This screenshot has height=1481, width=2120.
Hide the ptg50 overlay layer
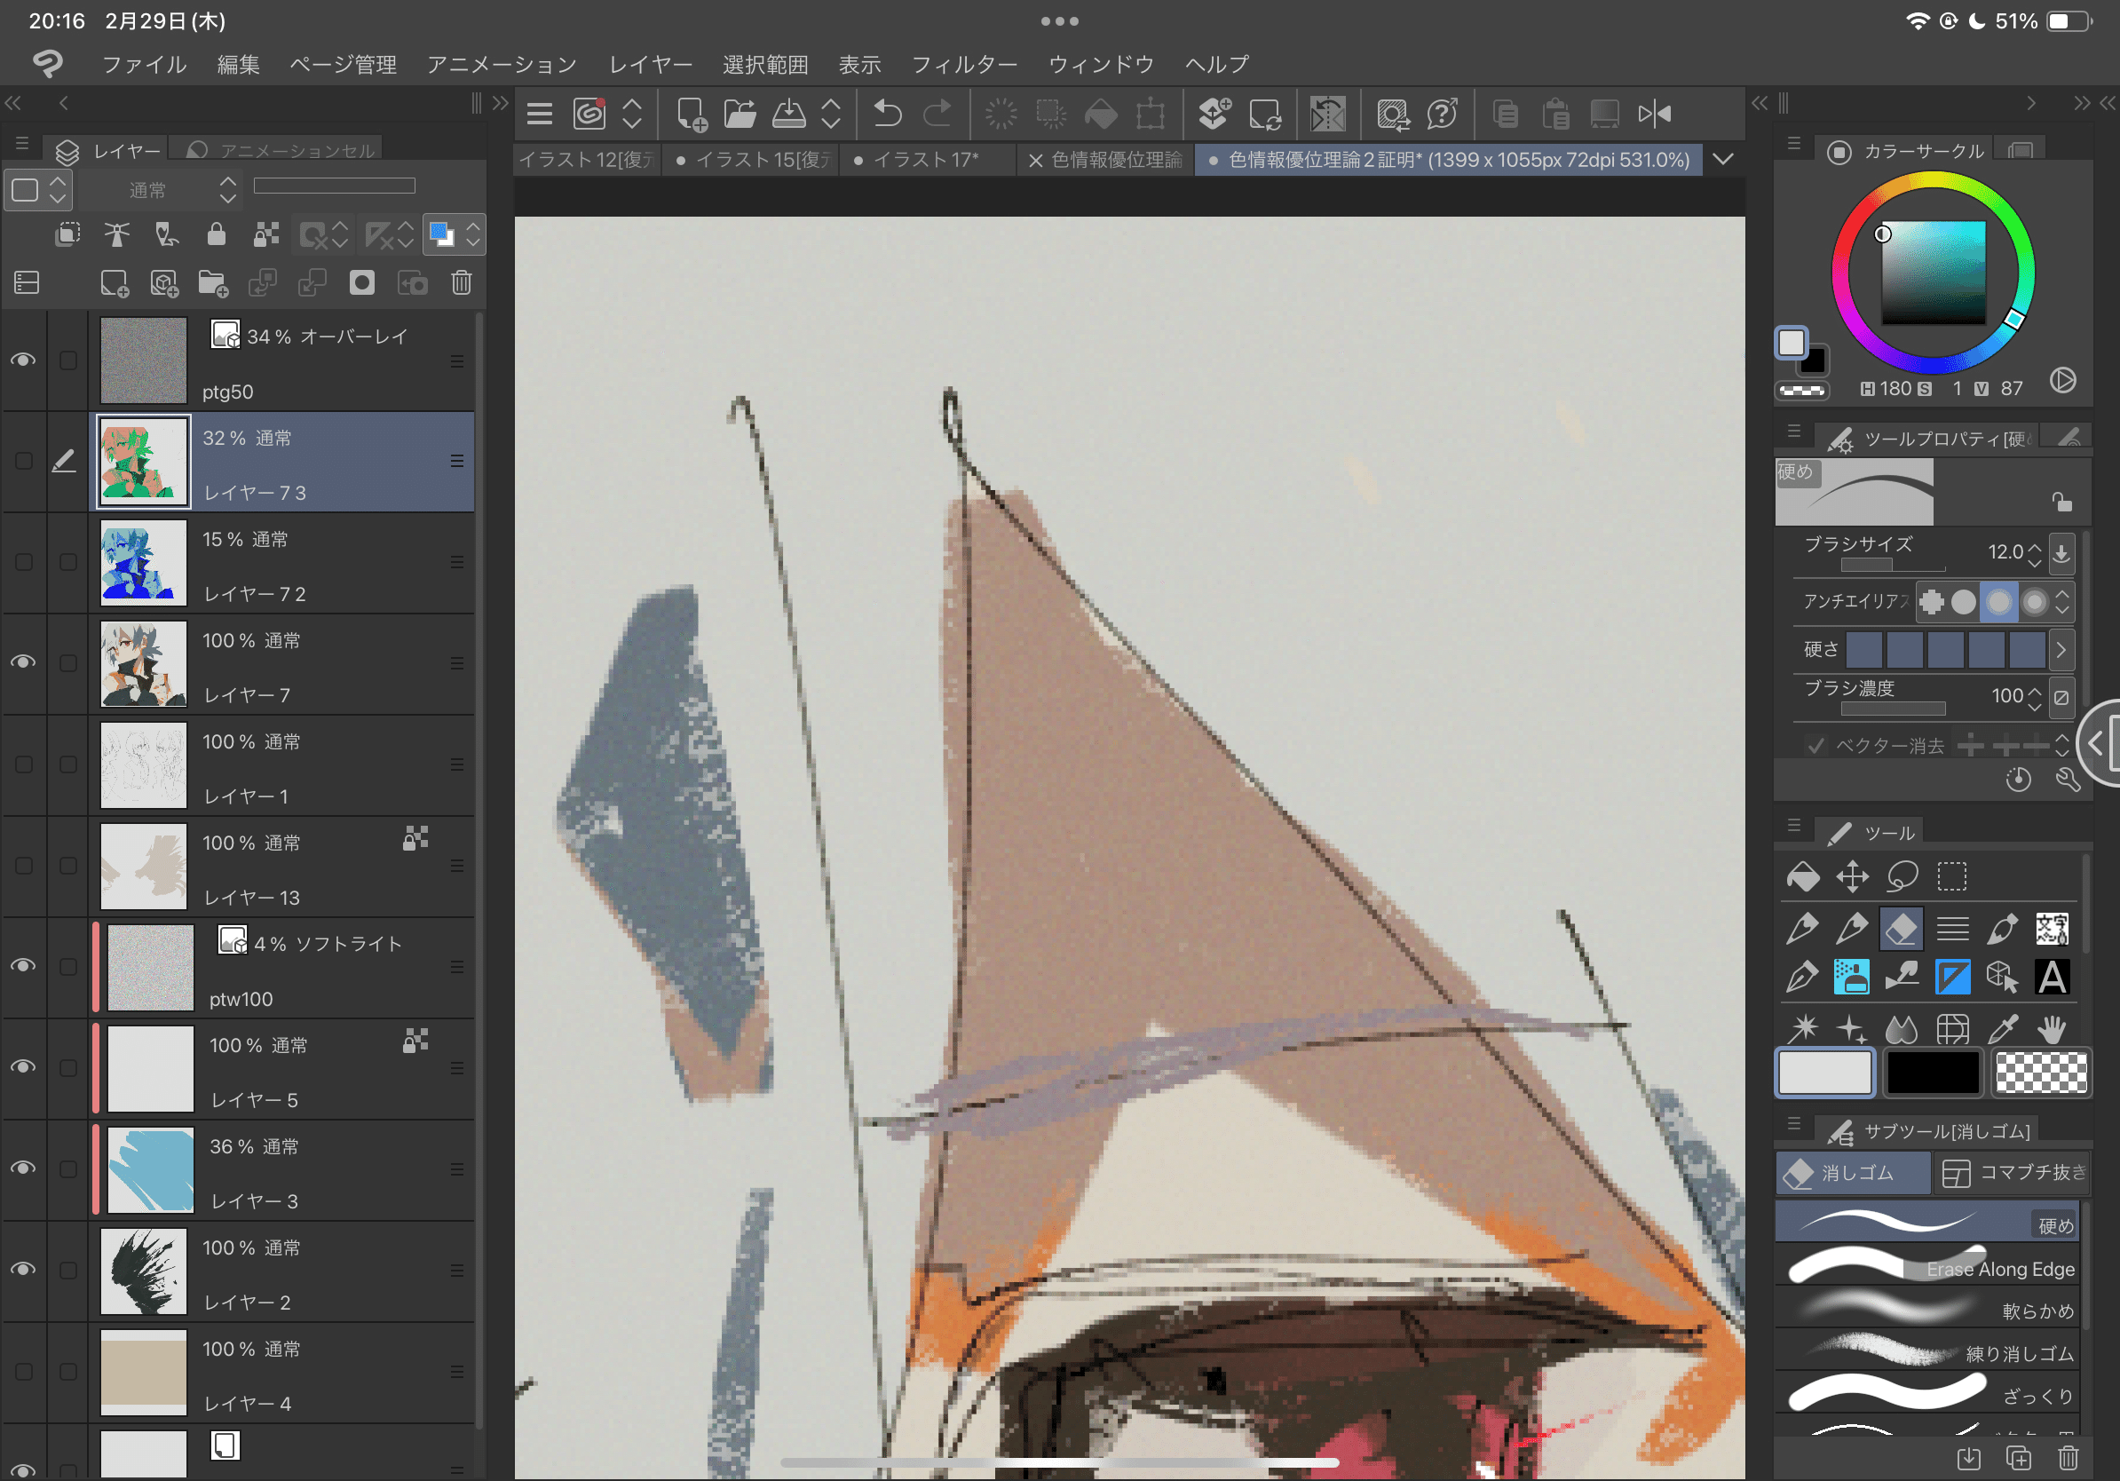click(x=23, y=360)
